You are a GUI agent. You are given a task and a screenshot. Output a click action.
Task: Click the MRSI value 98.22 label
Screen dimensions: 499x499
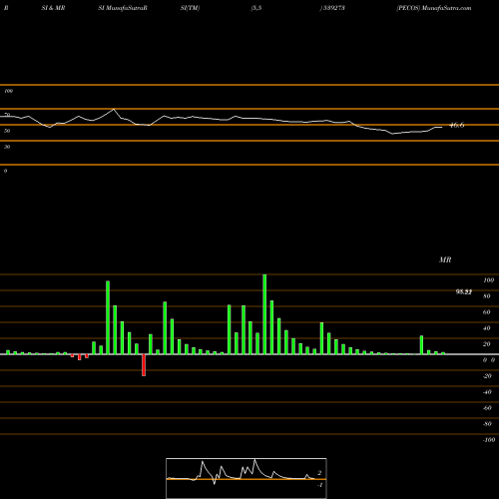464,292
